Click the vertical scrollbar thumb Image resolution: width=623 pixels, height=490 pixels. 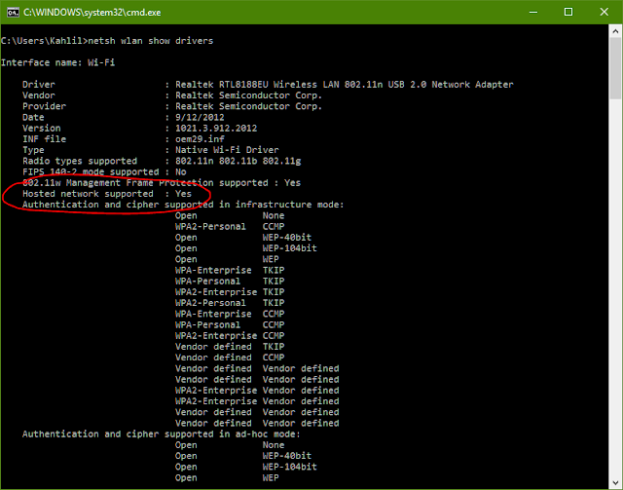pos(615,68)
